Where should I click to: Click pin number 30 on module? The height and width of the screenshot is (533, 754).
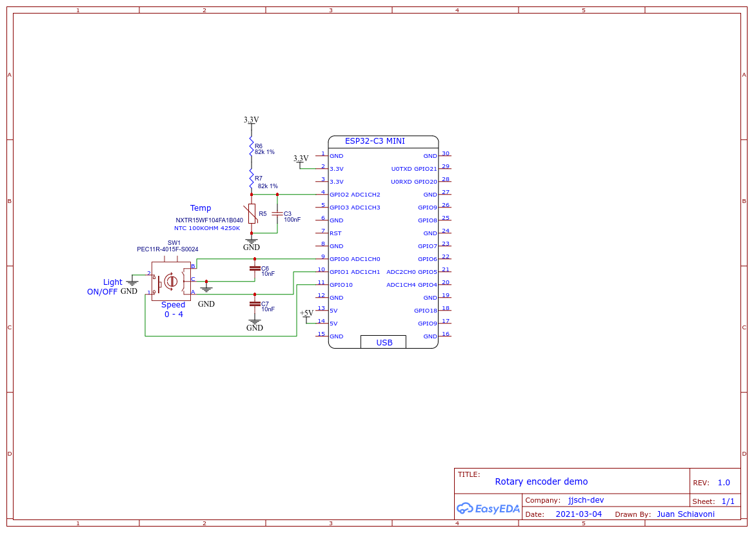pos(446,154)
